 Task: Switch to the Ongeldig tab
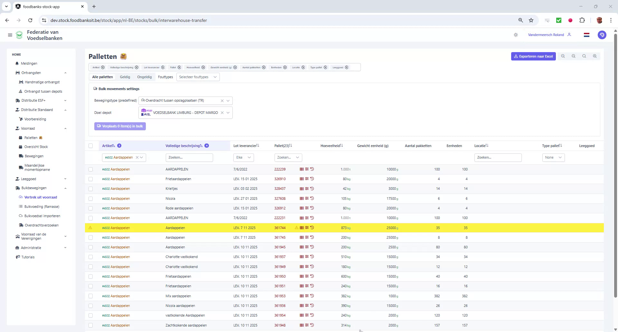pos(144,77)
